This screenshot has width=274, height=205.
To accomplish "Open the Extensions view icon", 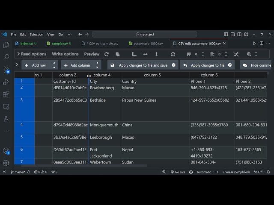I will pyautogui.click(x=6, y=94).
